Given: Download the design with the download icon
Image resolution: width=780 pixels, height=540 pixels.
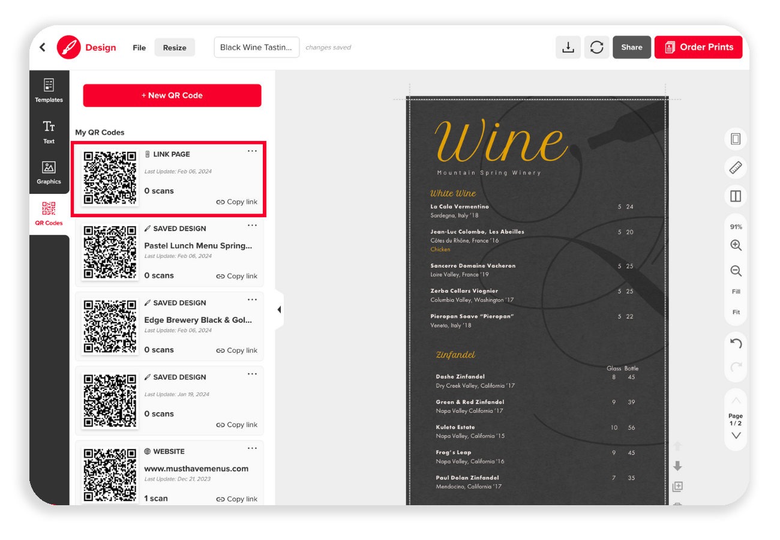Looking at the screenshot, I should point(568,47).
